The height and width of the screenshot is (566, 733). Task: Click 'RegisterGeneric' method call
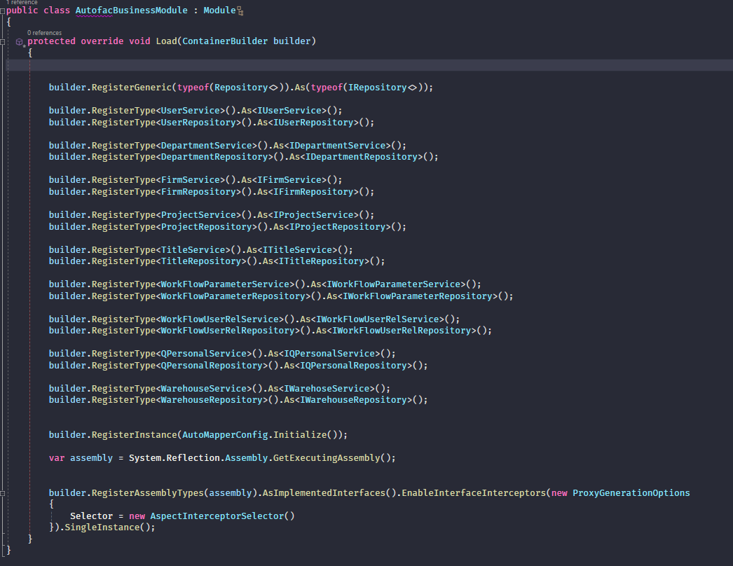pos(131,88)
